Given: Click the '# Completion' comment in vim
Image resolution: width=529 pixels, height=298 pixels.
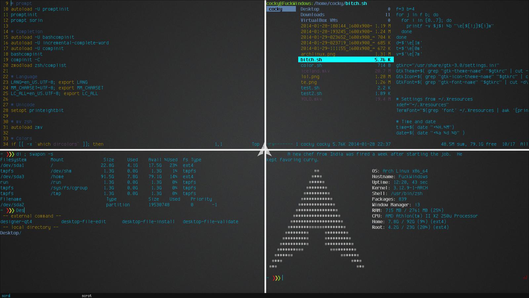Looking at the screenshot, I should pyautogui.click(x=27, y=31).
